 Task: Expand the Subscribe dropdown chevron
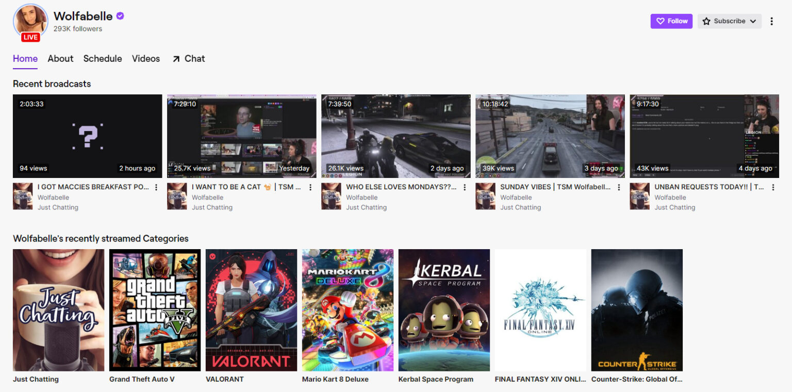[752, 21]
